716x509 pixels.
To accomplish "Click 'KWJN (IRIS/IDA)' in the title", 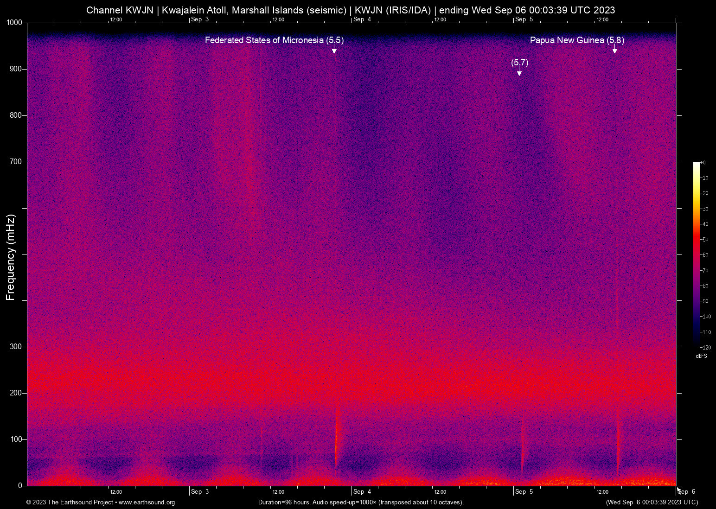I will pos(393,10).
